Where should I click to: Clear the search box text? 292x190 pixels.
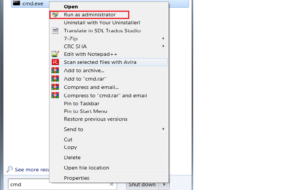(111, 185)
